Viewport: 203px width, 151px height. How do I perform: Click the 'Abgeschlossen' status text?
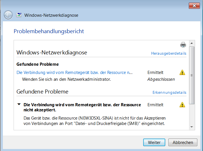[161, 79]
